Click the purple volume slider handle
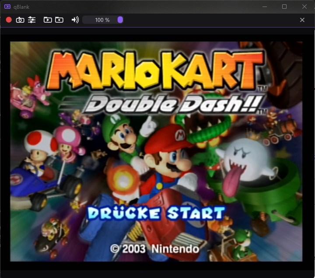 [x=120, y=20]
